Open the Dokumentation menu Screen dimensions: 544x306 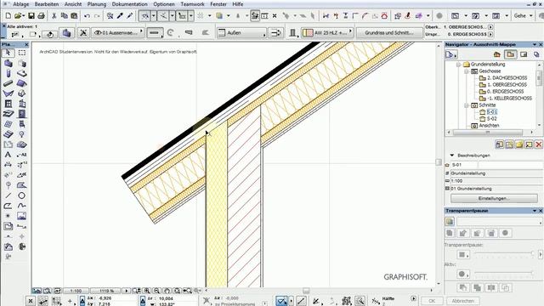point(130,4)
